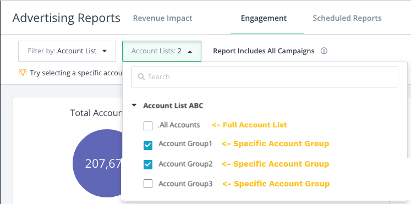Click the campaigns info icon
This screenshot has height=204, width=411.
324,51
